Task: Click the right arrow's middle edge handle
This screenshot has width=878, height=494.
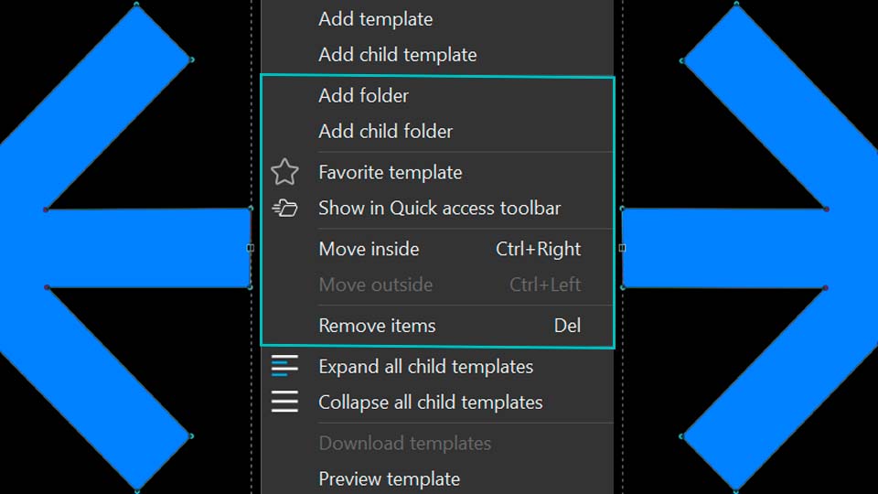Action: 622,248
